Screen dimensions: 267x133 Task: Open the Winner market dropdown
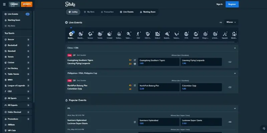[231, 22]
